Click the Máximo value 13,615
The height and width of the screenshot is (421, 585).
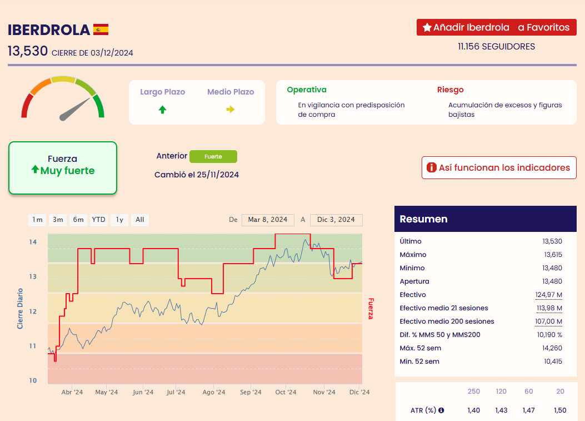click(x=553, y=255)
